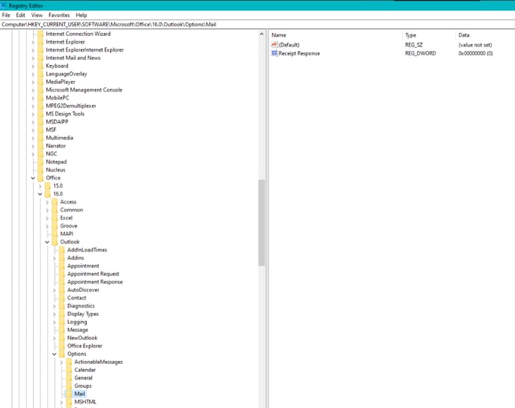Screen dimensions: 515x408
Task: Open the View menu
Action: [x=37, y=15]
